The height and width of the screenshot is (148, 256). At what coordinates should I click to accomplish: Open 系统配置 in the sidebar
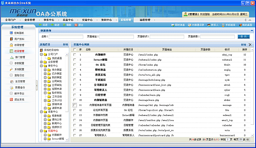[x=17, y=69]
